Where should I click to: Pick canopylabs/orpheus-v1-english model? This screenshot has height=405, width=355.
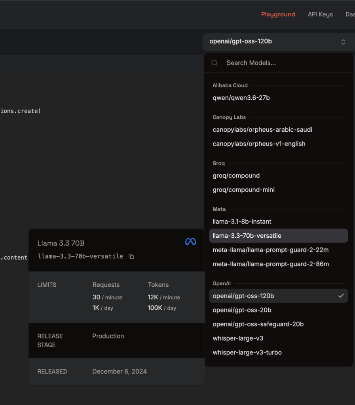coord(279,144)
